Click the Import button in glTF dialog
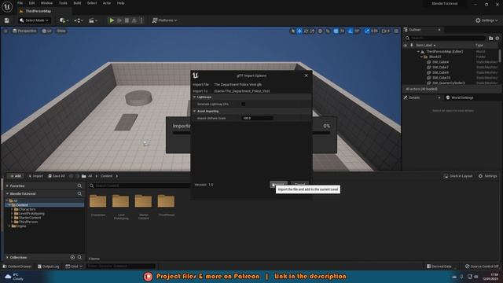The image size is (503, 283). pos(278,184)
